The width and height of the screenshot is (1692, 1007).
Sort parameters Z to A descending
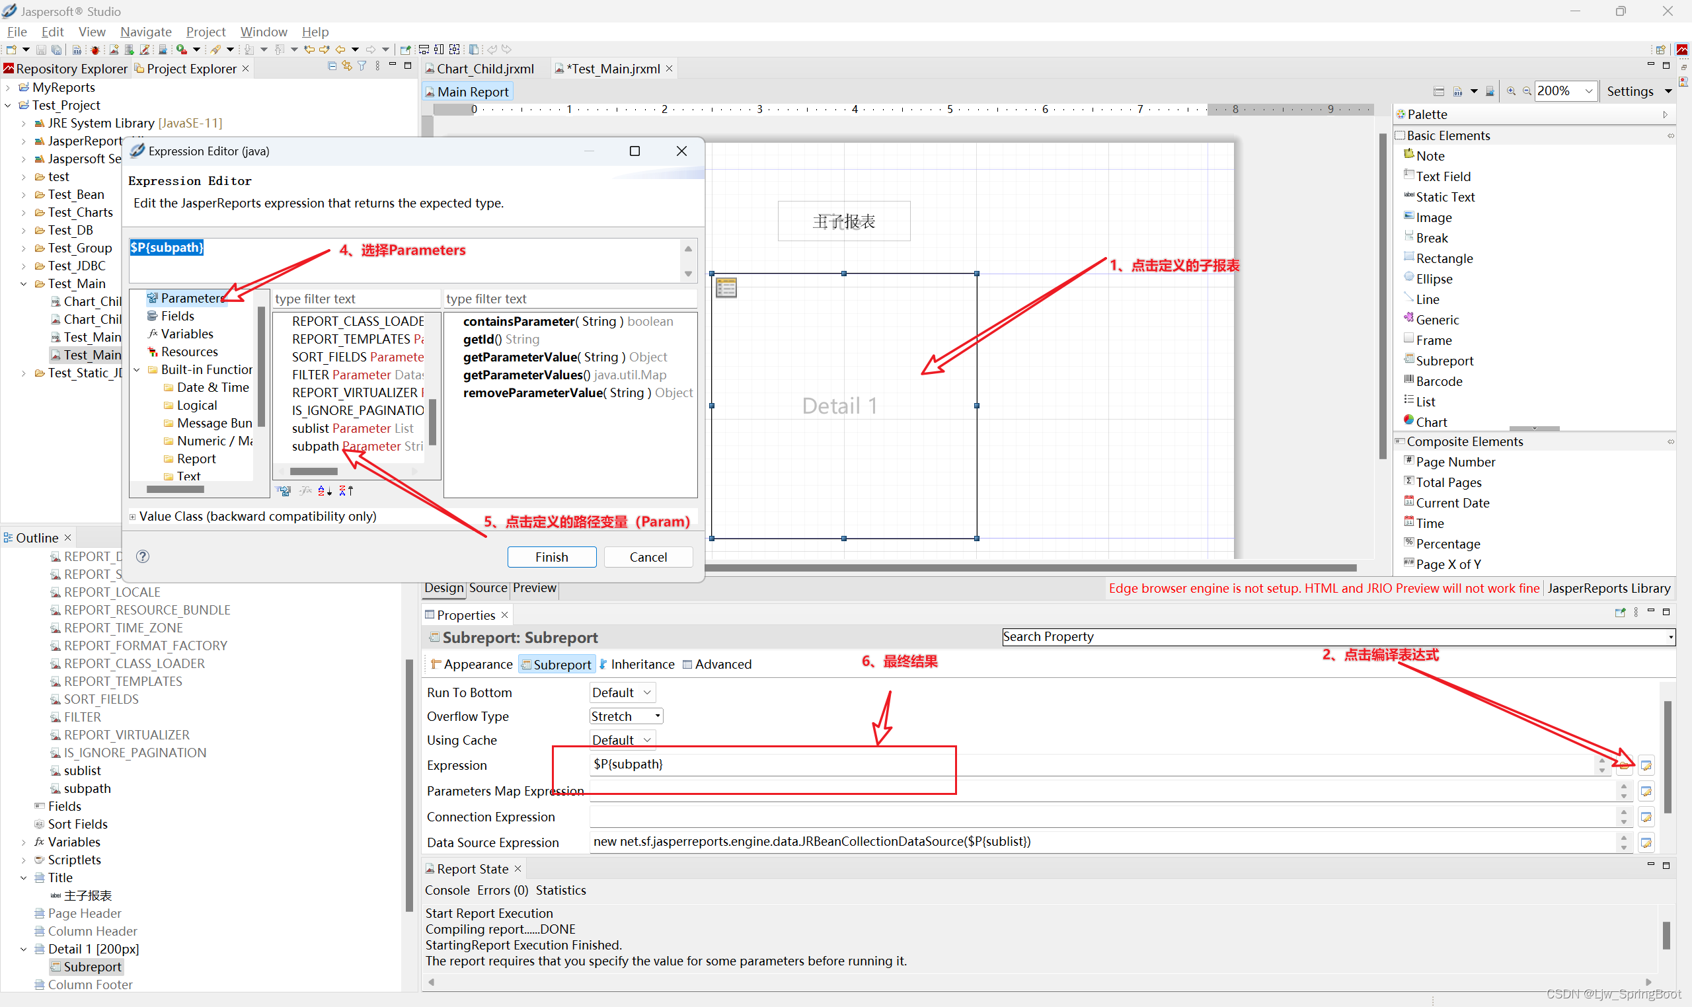click(x=346, y=490)
